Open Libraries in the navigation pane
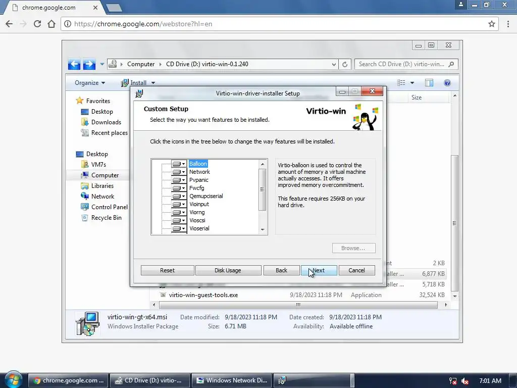 (97, 186)
